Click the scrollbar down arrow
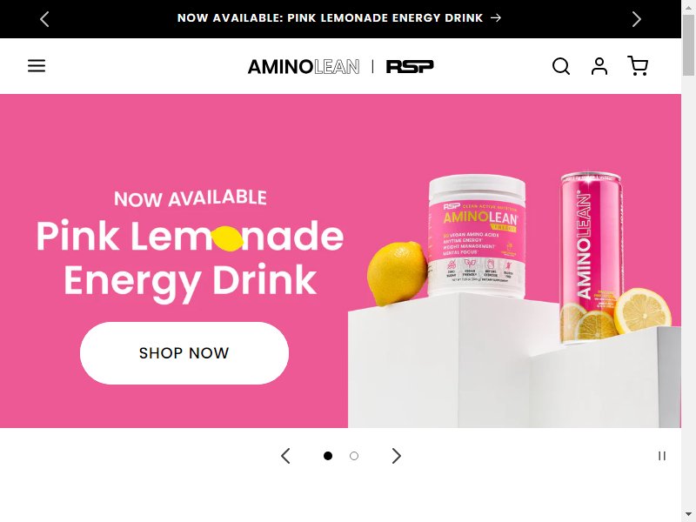 pyautogui.click(x=688, y=516)
